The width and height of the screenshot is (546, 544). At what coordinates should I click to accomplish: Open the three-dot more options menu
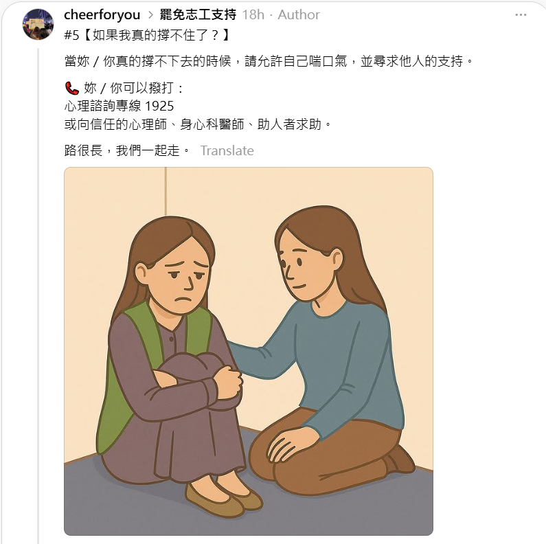tap(521, 15)
